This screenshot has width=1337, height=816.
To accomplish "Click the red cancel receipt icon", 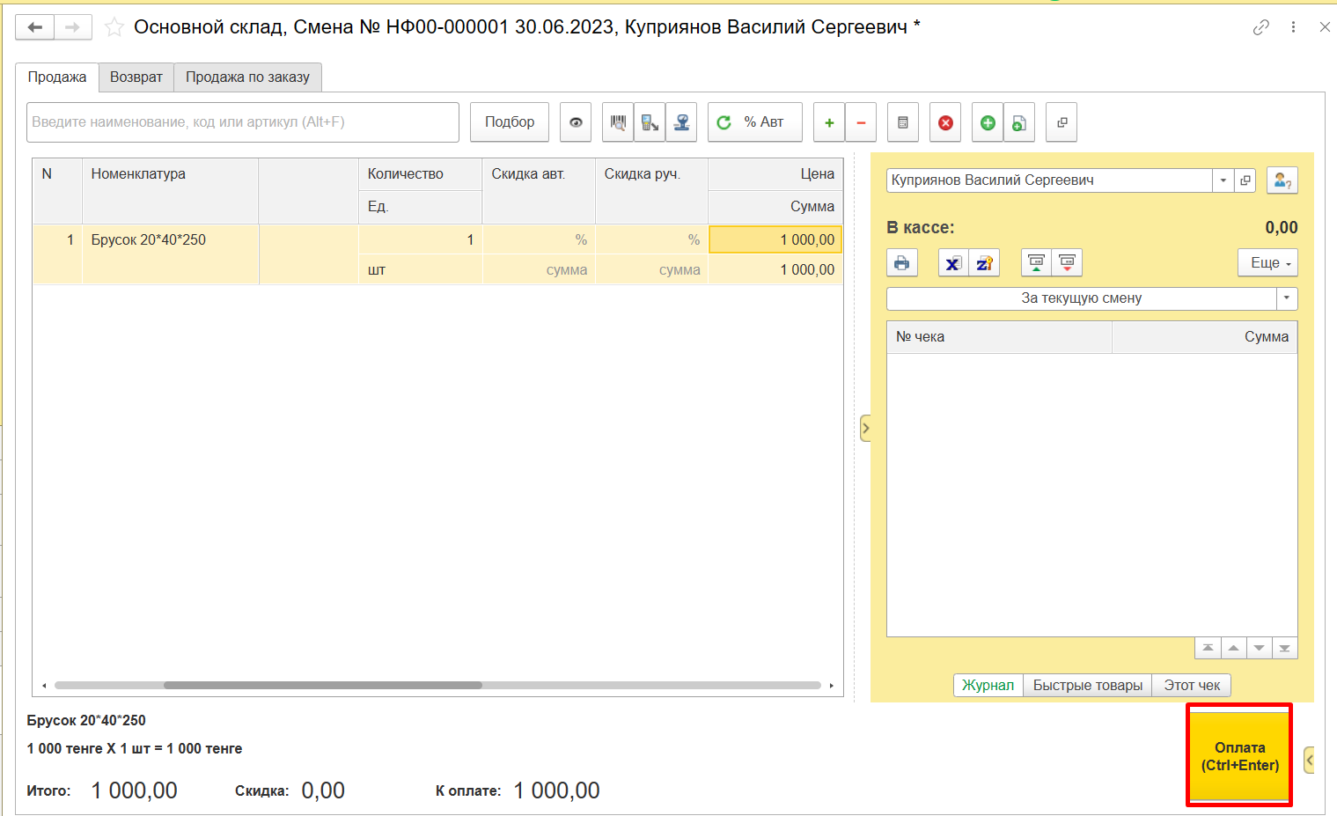I will click(x=945, y=122).
